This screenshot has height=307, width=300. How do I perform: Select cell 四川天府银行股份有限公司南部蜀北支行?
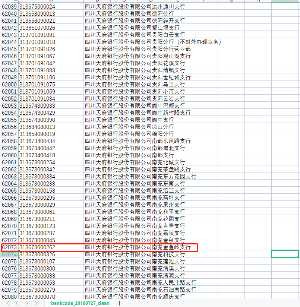pyautogui.click(x=135, y=148)
